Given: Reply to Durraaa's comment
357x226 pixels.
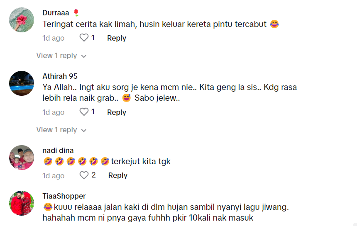Looking at the screenshot, I should (x=116, y=38).
